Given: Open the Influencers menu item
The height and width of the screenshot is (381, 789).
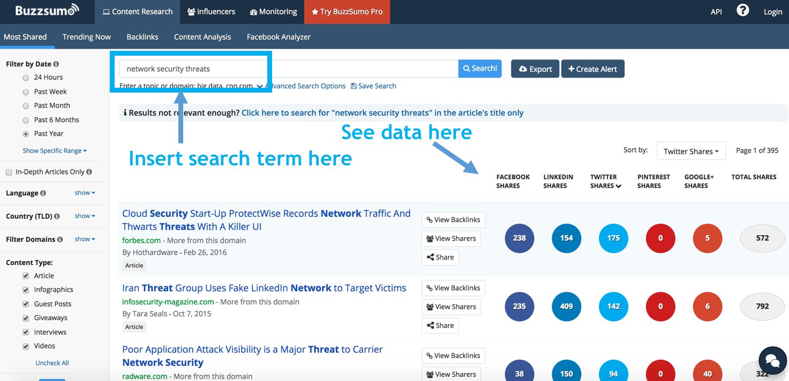Looking at the screenshot, I should [211, 11].
